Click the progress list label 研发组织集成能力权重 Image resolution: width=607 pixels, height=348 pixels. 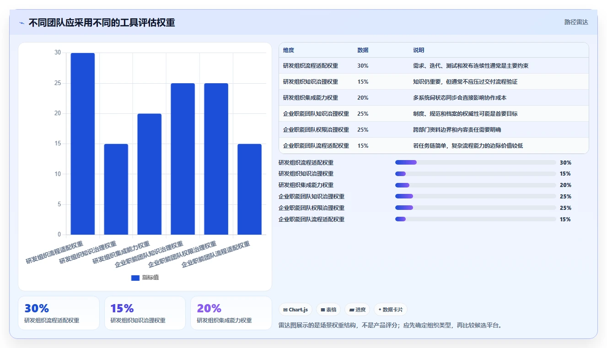[306, 185]
